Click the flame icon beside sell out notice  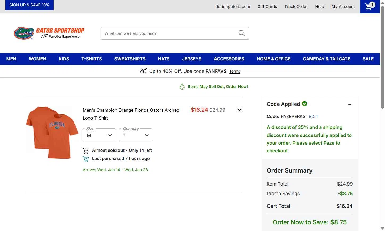[182, 87]
